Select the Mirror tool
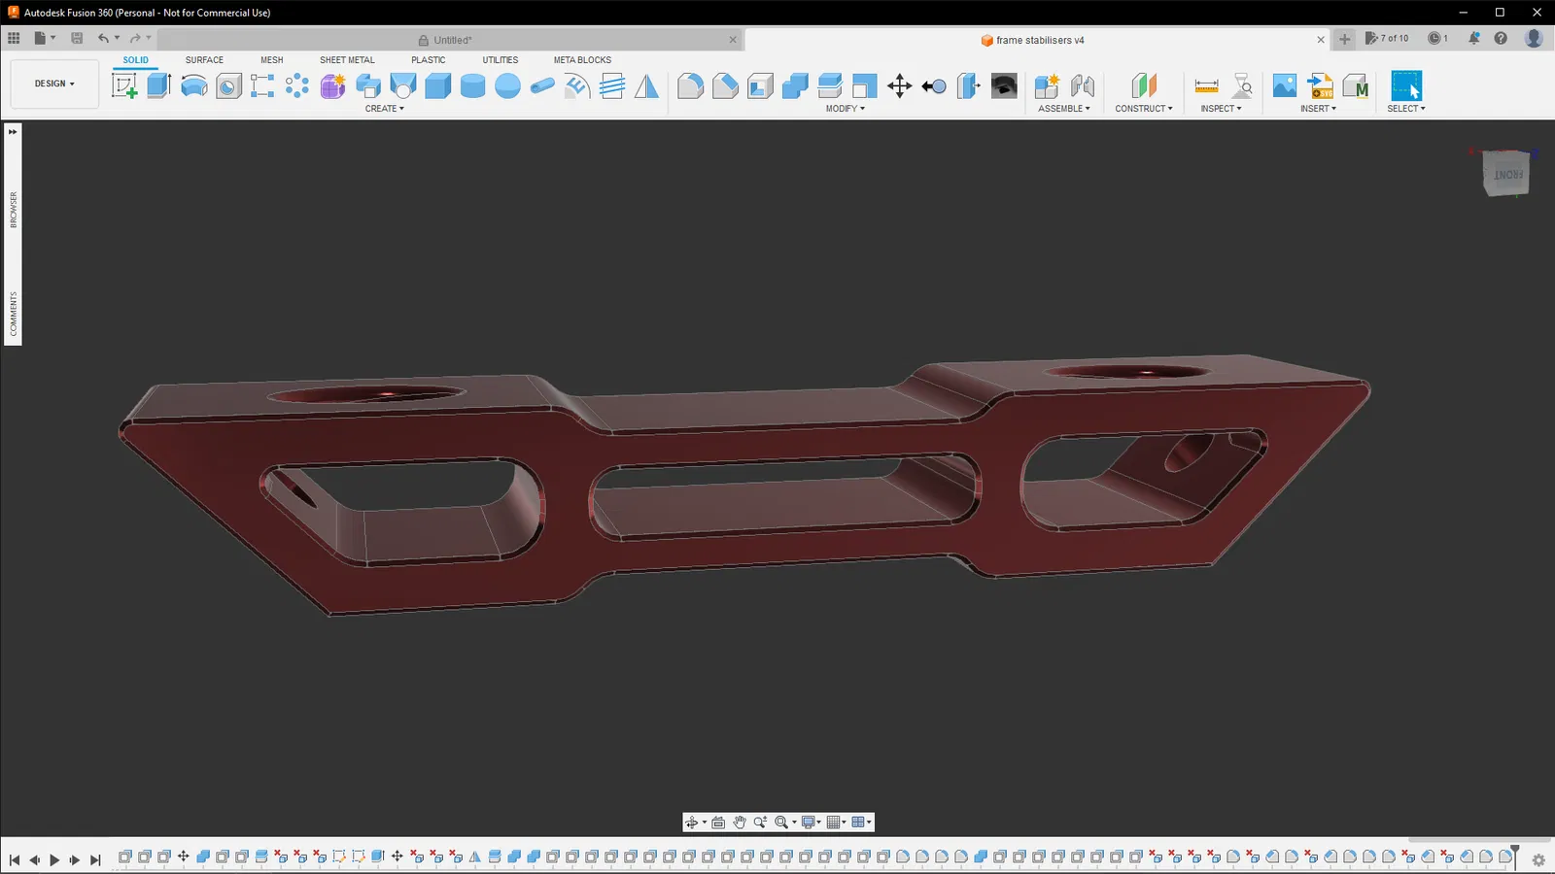Viewport: 1555px width, 874px height. pos(646,85)
